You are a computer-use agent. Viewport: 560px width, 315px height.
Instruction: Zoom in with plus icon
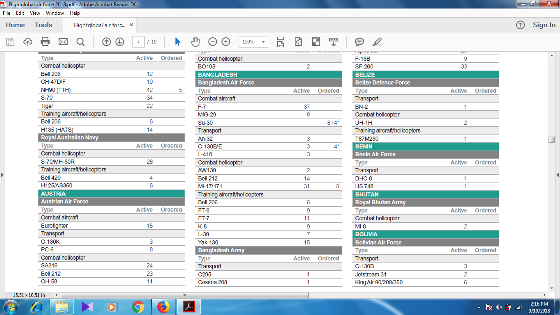tap(226, 42)
